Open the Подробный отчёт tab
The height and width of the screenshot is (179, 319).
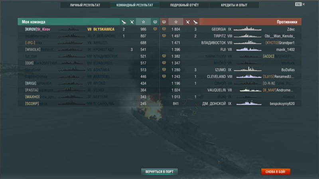click(x=184, y=5)
